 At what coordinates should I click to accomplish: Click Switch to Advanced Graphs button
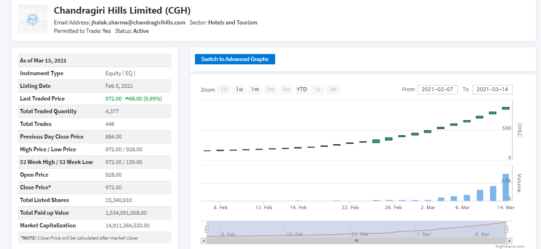(235, 59)
